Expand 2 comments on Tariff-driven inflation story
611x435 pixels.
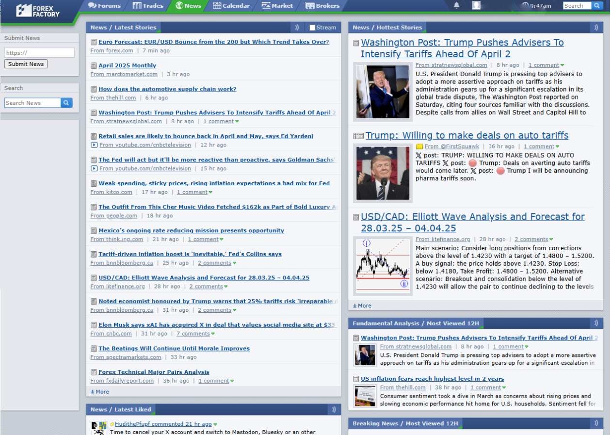point(234,263)
